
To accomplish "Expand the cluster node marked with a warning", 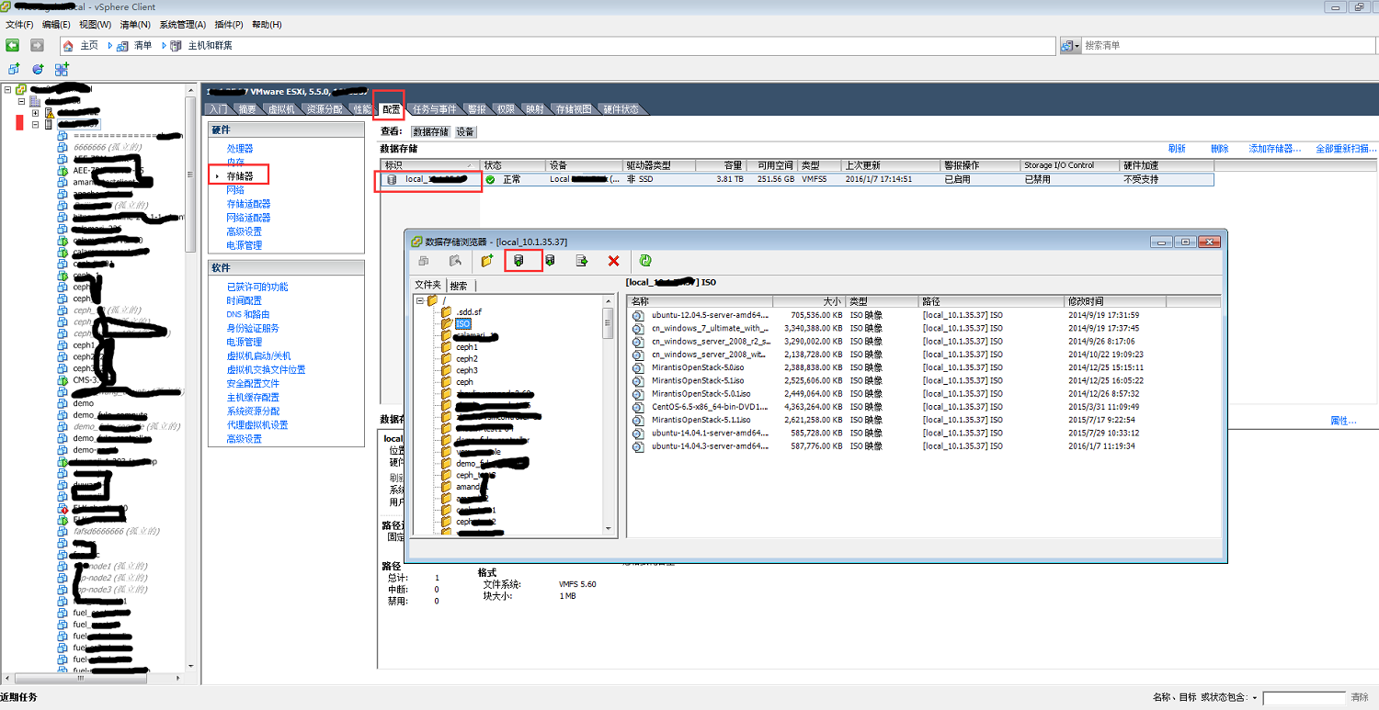I will point(35,113).
